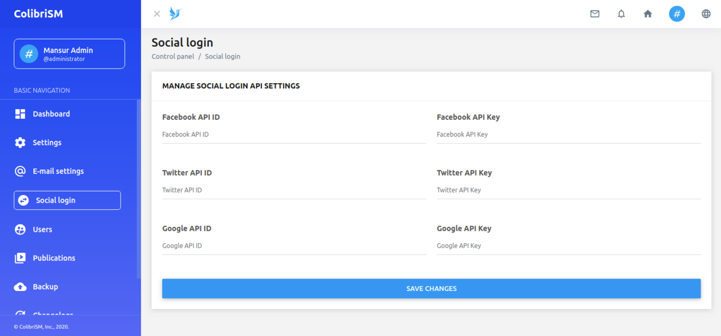Follow the Control panel breadcrumb link

tap(173, 56)
